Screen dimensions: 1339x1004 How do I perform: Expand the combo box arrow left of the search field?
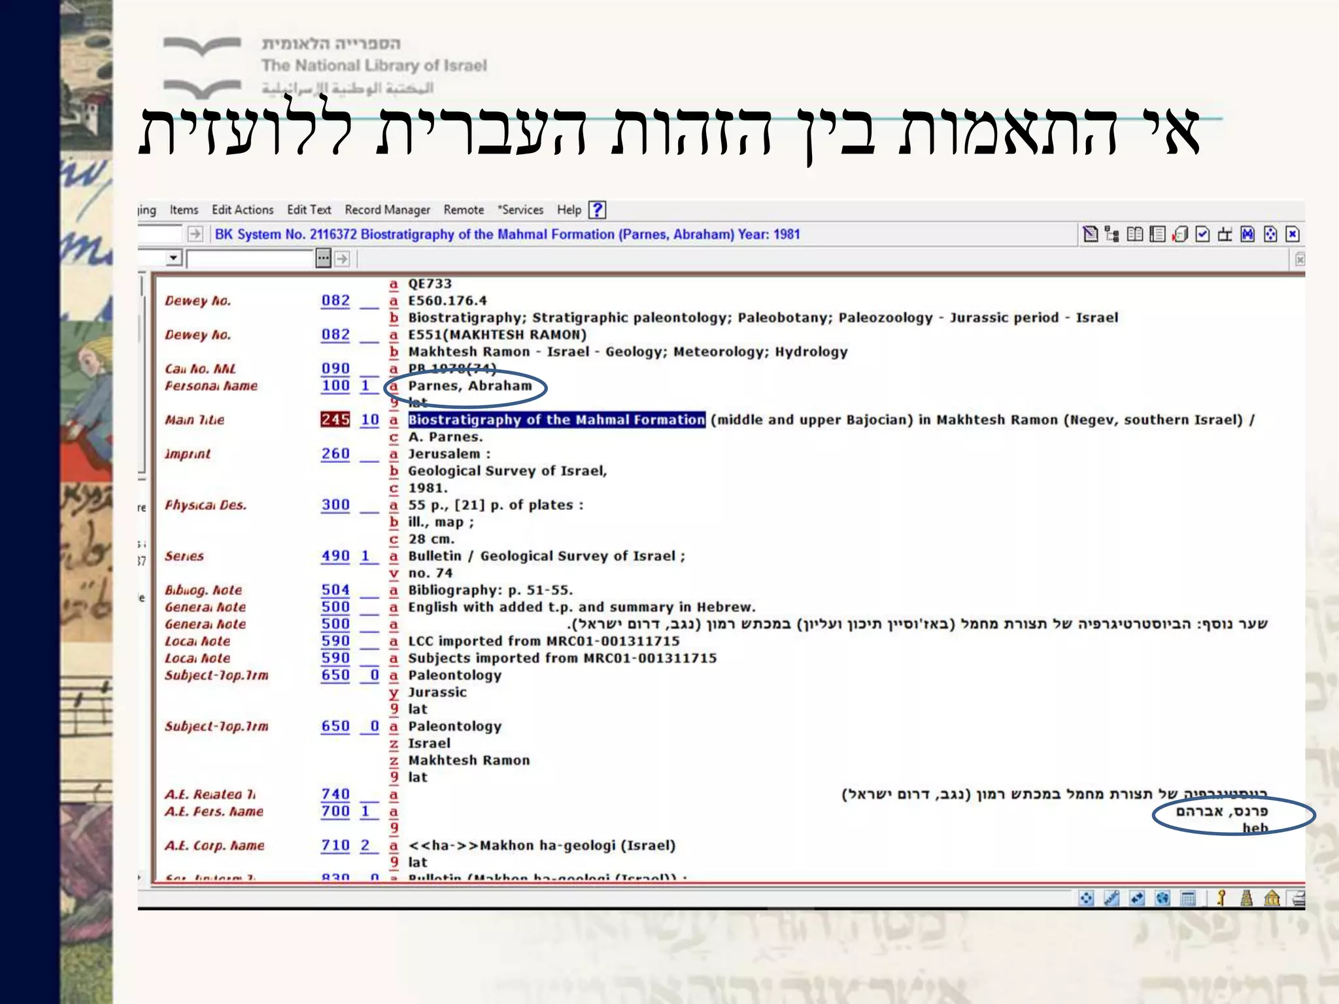pos(173,258)
